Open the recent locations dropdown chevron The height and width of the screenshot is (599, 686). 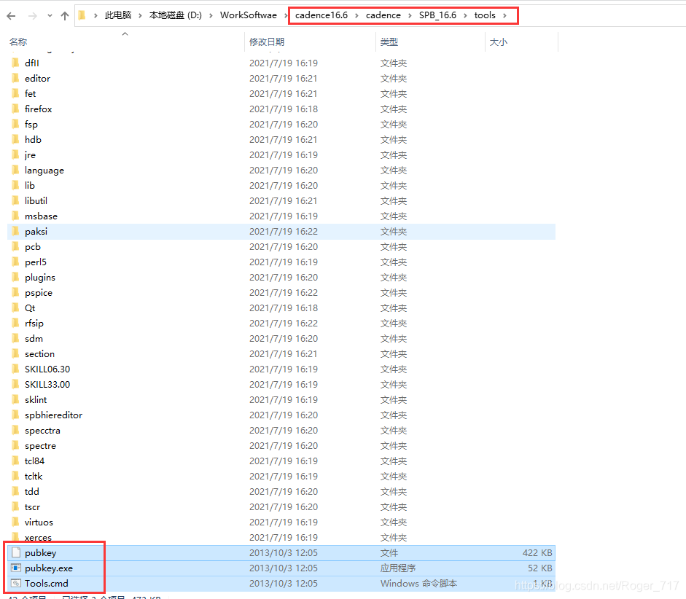(x=48, y=16)
